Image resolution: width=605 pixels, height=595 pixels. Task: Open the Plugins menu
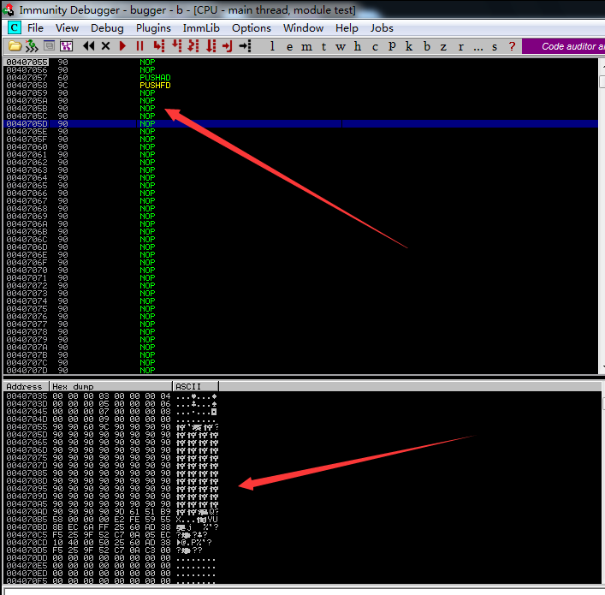point(153,27)
